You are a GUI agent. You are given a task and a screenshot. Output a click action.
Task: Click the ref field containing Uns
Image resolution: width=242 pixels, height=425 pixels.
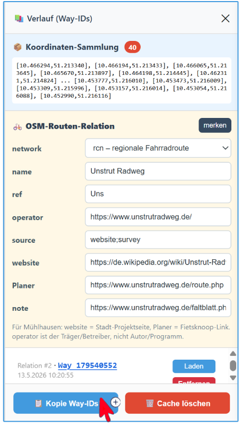click(158, 194)
